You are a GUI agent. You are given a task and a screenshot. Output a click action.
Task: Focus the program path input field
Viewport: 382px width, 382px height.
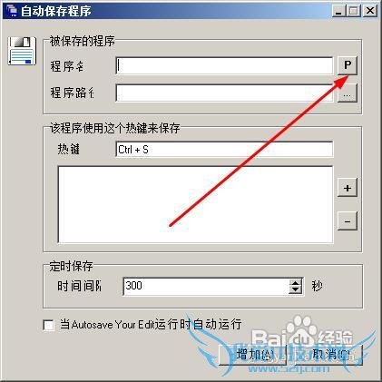(224, 93)
